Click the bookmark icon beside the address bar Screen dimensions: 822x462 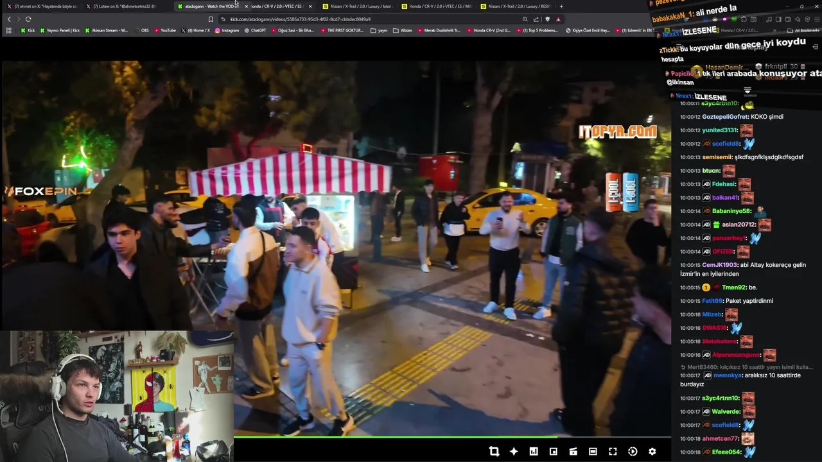click(211, 19)
